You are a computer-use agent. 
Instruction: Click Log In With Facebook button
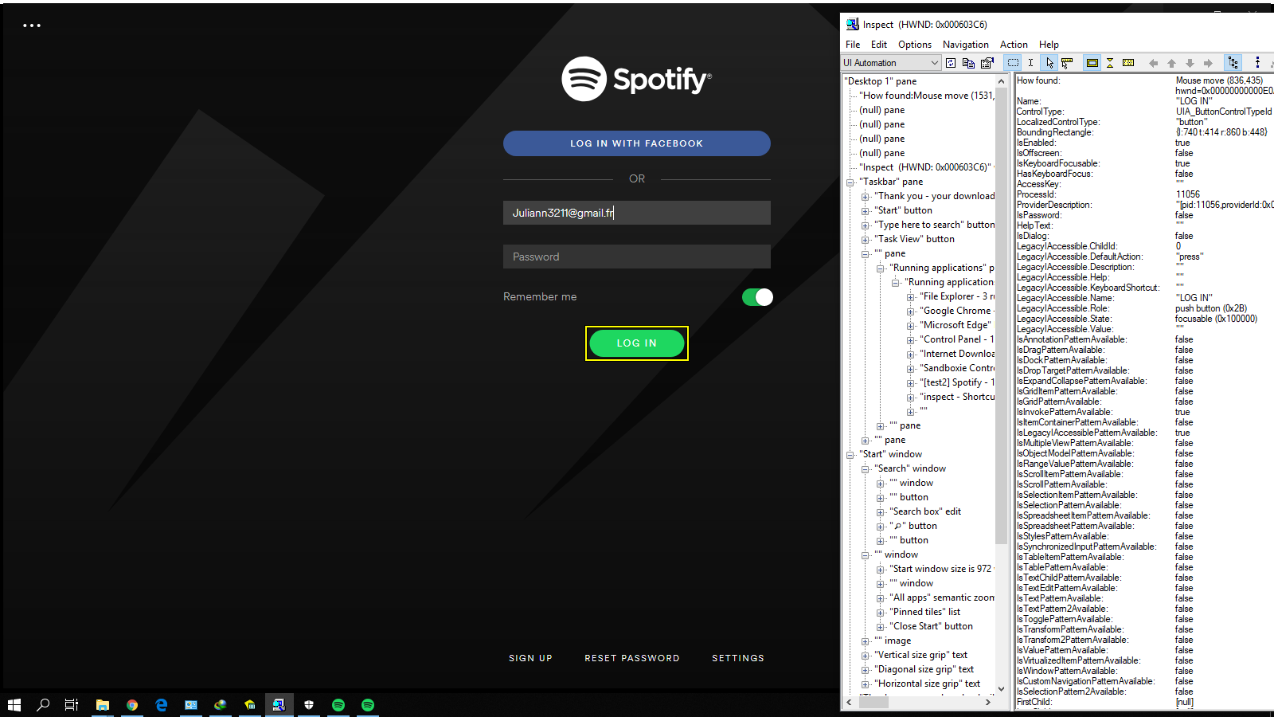click(x=636, y=143)
